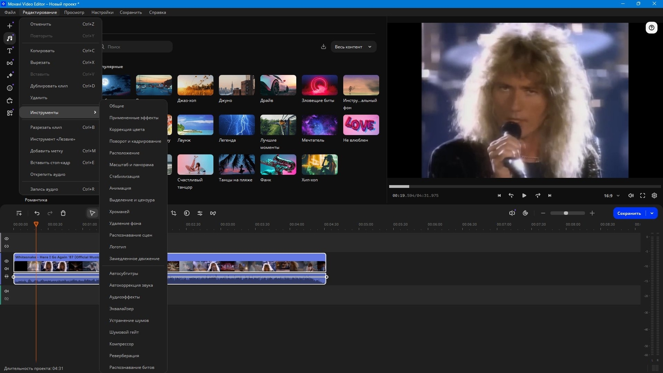Toggle link on the top overlay track
The height and width of the screenshot is (373, 663).
point(7,246)
